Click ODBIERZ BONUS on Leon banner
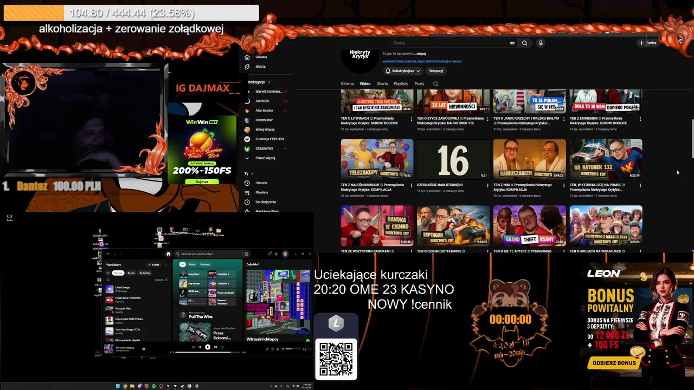Image resolution: width=694 pixels, height=390 pixels. 614,363
